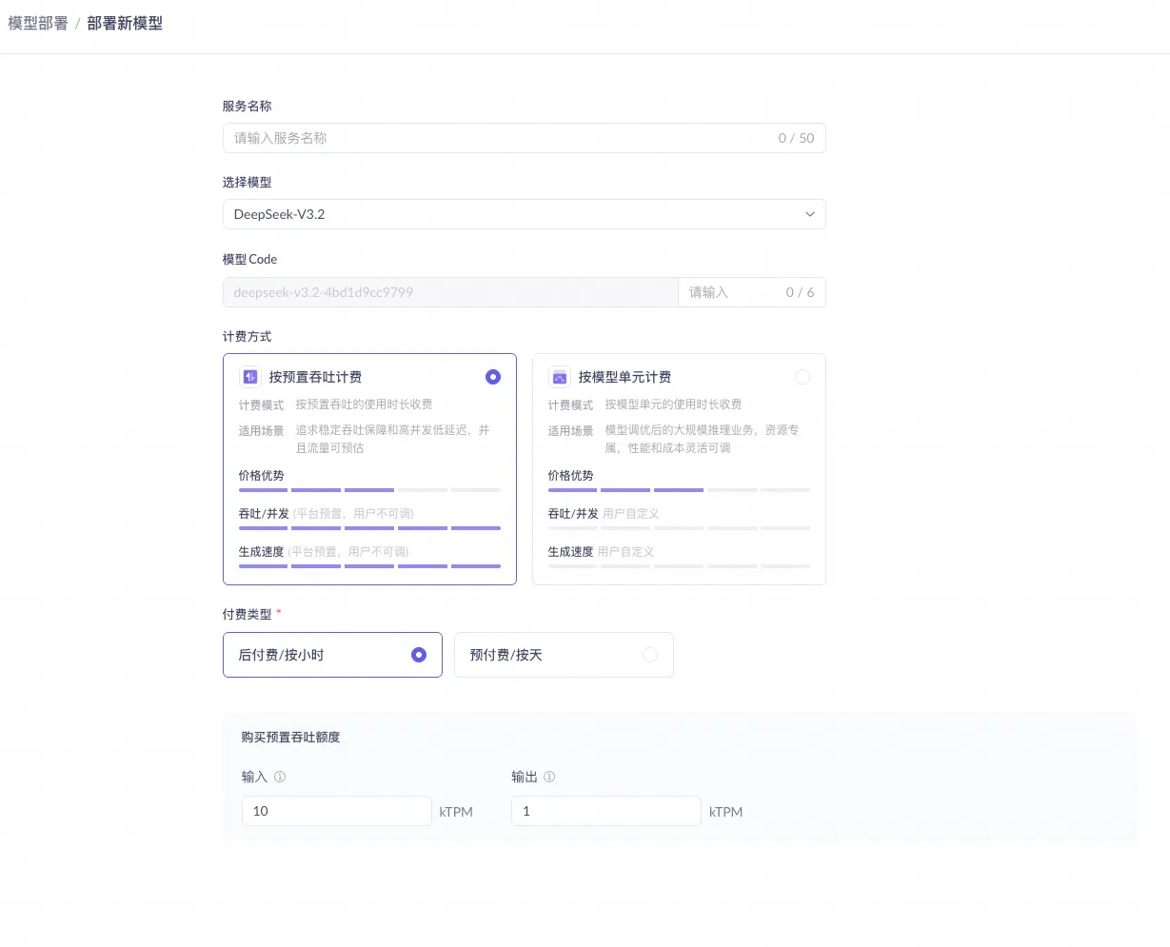Click the model dropdown chevron arrow
This screenshot has width=1170, height=947.
[x=810, y=214]
